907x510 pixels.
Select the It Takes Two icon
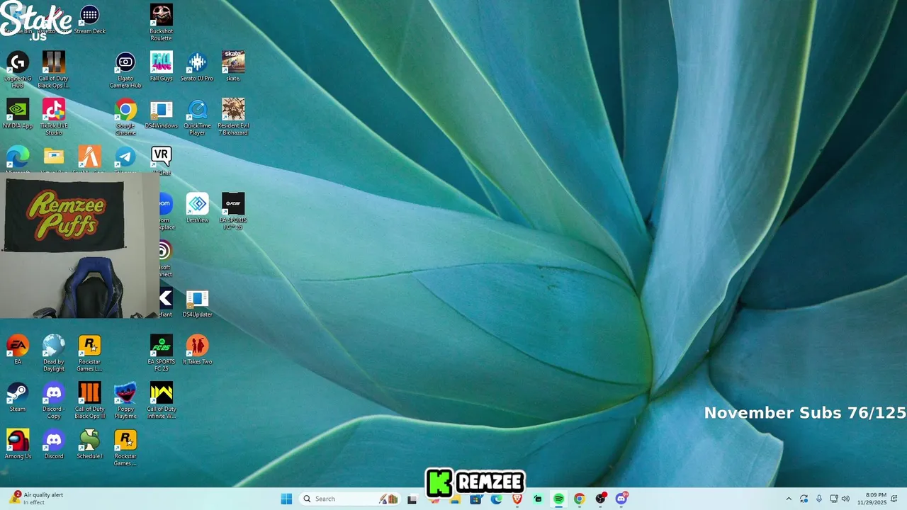click(197, 350)
